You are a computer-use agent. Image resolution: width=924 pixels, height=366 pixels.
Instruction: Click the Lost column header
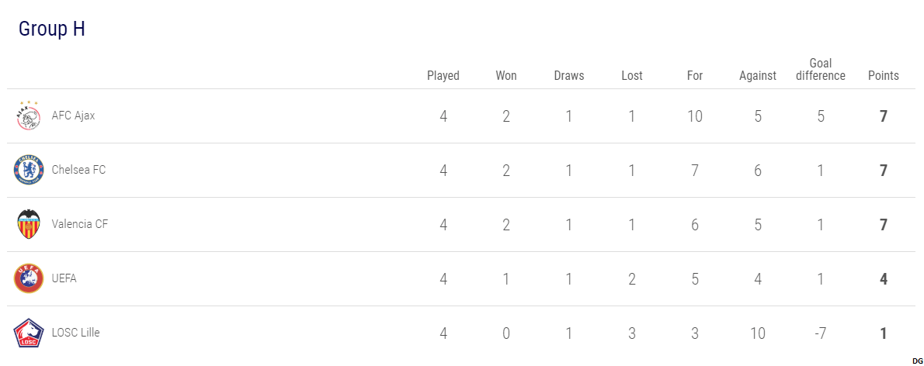click(632, 76)
